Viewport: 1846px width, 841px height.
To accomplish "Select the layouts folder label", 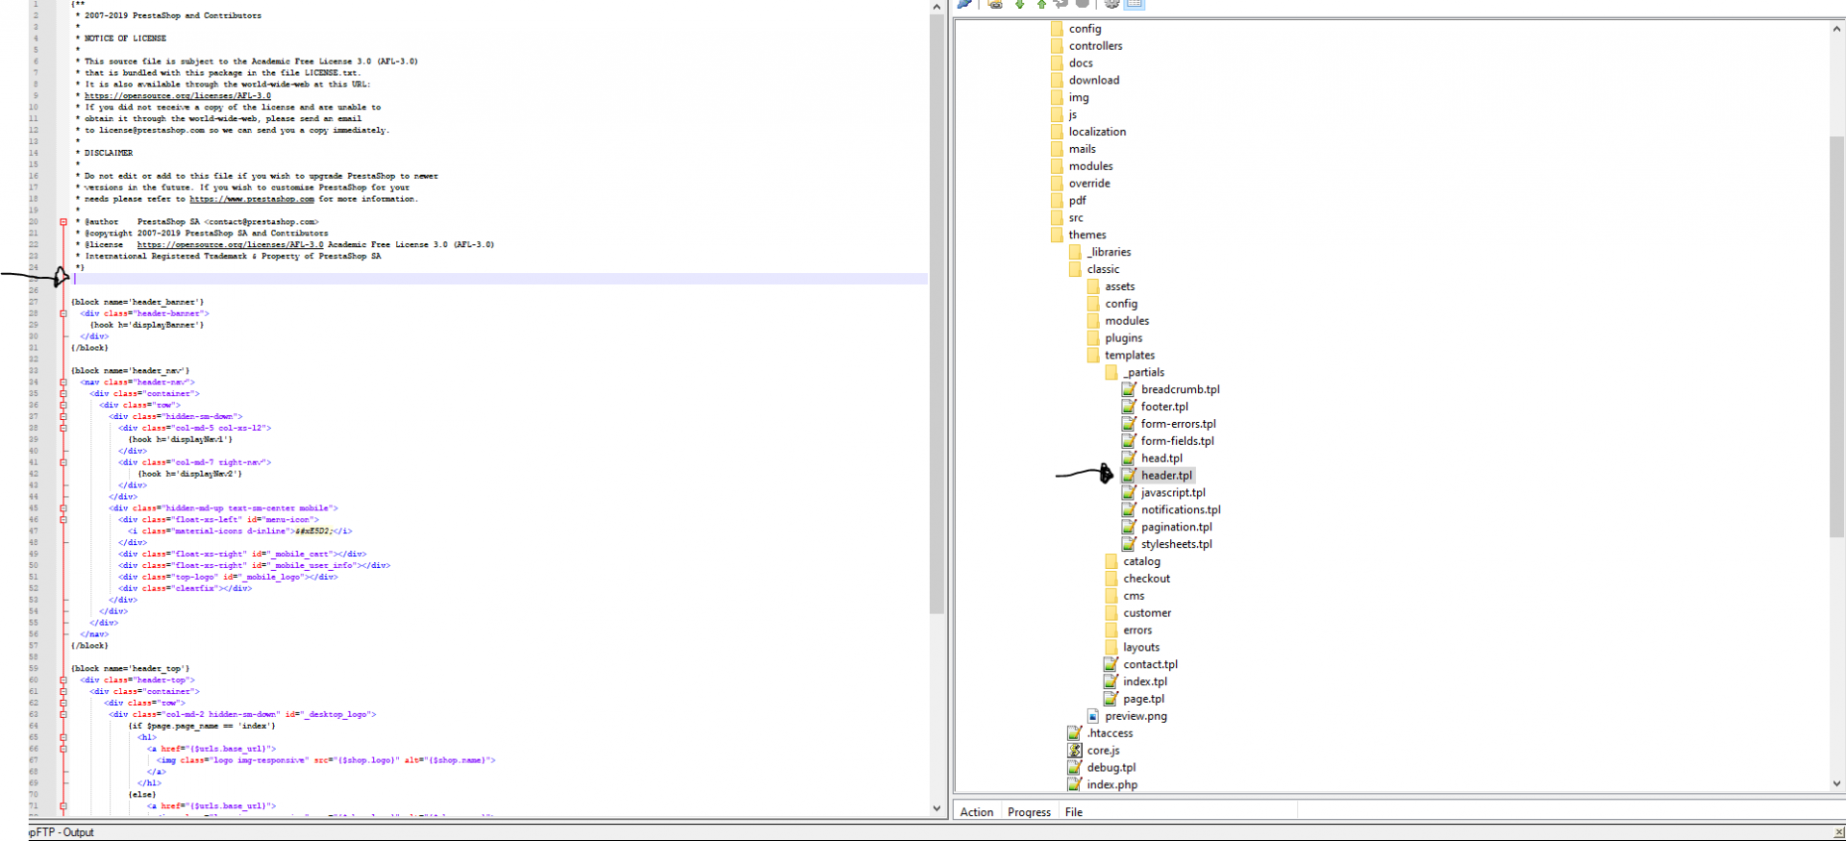I will point(1141,648).
